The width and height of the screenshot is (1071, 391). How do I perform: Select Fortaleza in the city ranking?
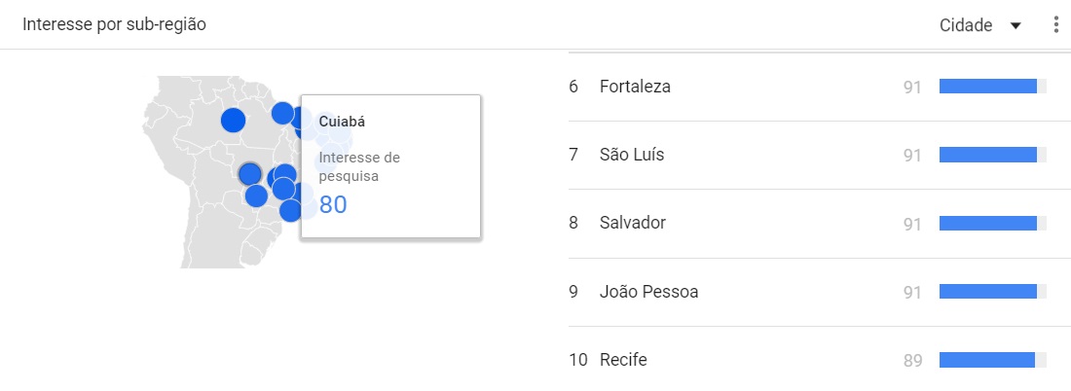pos(635,87)
